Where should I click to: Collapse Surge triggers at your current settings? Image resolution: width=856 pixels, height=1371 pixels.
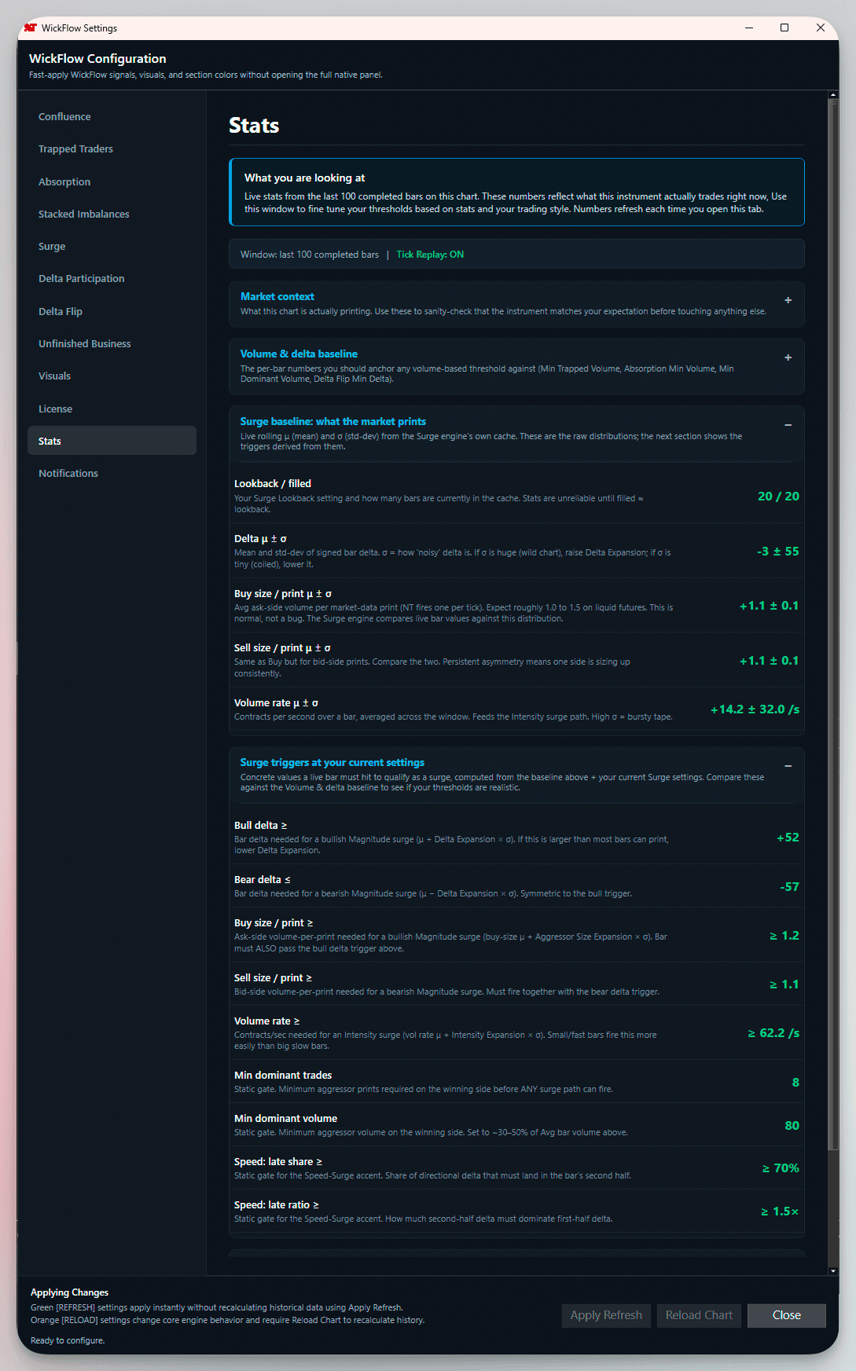[x=788, y=766]
